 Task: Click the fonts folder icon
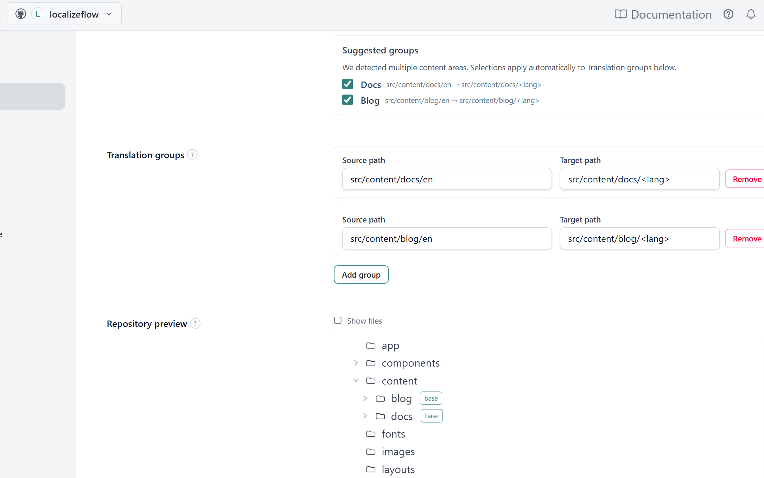(x=371, y=434)
